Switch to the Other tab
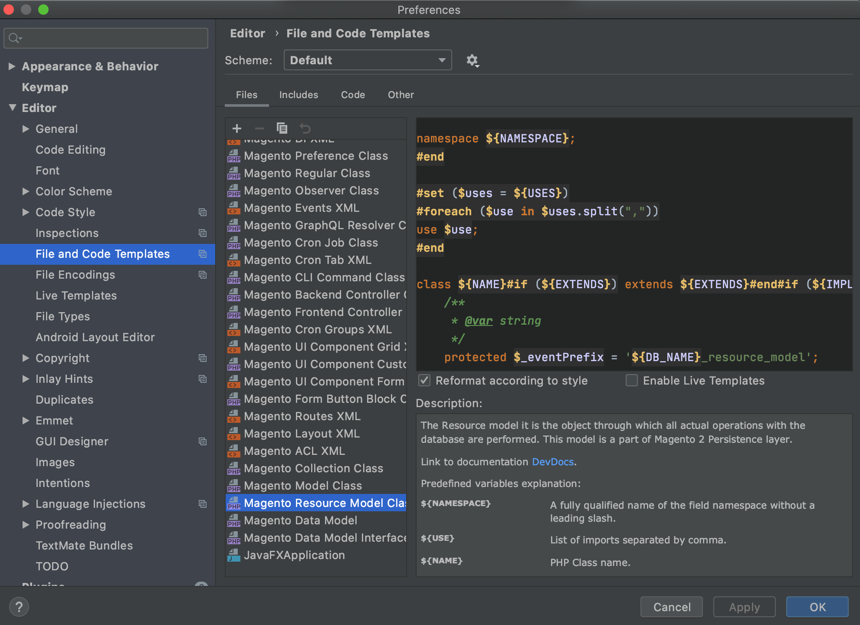This screenshot has width=860, height=625. click(400, 95)
